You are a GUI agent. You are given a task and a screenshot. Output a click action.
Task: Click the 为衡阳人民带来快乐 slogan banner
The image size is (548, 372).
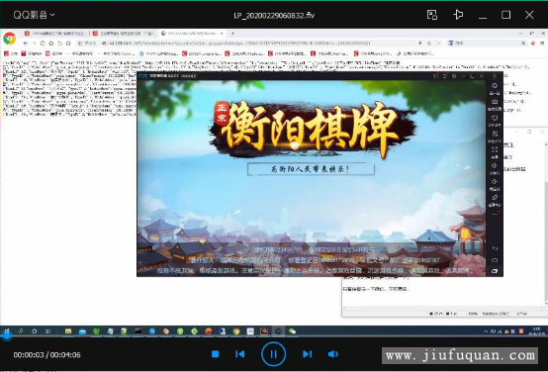pyautogui.click(x=311, y=169)
